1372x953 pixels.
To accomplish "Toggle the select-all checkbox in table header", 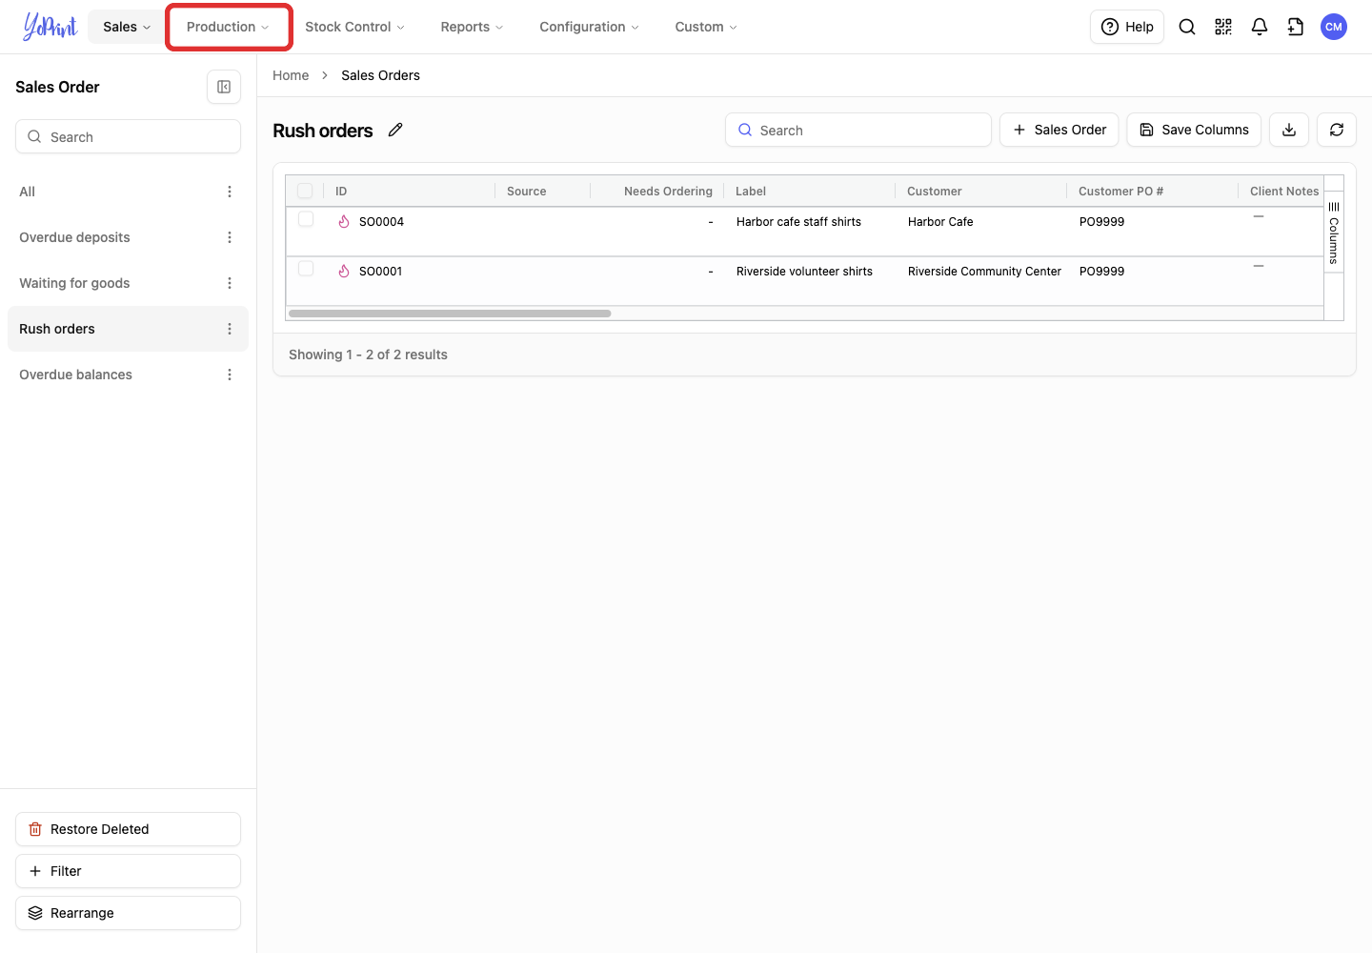I will (x=305, y=191).
